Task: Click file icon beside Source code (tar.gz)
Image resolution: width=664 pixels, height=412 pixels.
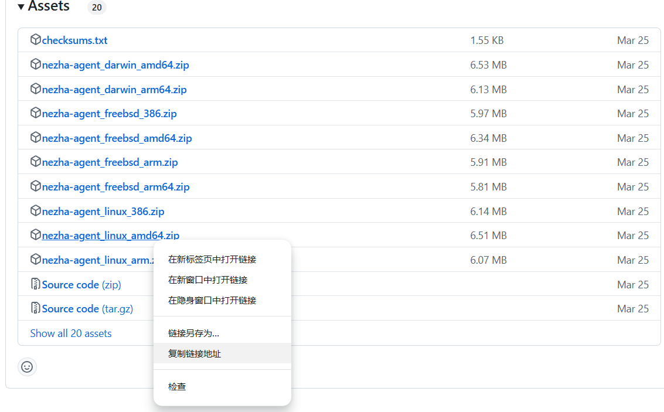Action: coord(36,308)
